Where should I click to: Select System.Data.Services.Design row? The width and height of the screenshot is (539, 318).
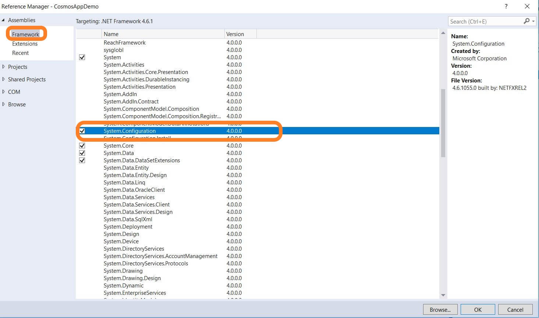(x=258, y=212)
